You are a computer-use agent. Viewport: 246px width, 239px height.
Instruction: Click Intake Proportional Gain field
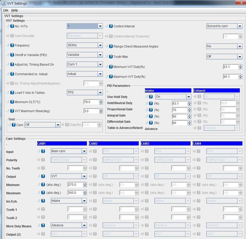(180, 110)
